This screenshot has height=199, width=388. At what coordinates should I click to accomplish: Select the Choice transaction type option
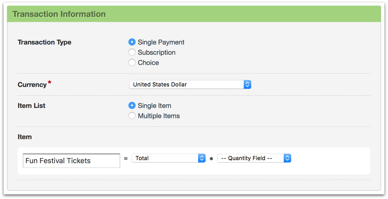pyautogui.click(x=132, y=63)
